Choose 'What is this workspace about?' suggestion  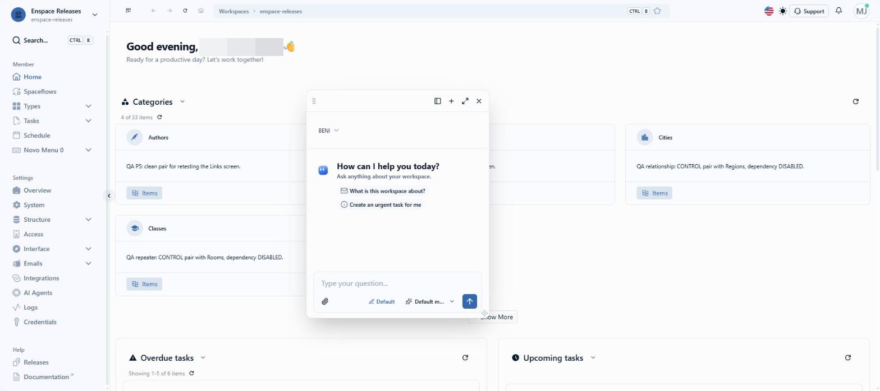pos(383,191)
